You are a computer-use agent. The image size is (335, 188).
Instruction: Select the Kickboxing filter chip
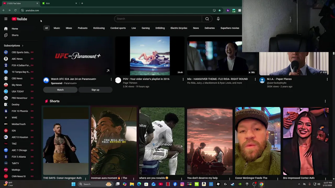point(99,28)
